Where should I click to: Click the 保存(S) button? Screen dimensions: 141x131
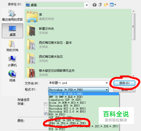124,83
